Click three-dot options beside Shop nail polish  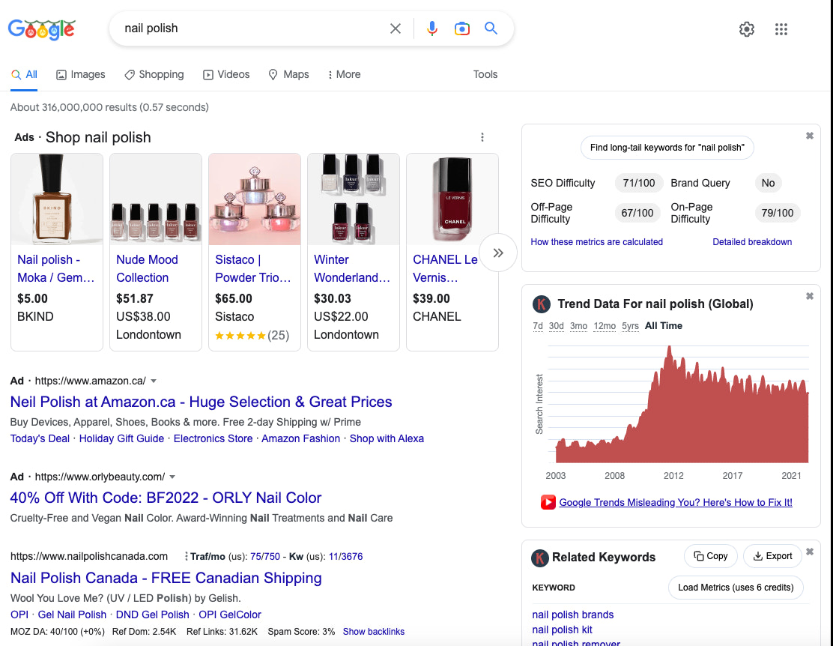coord(482,137)
